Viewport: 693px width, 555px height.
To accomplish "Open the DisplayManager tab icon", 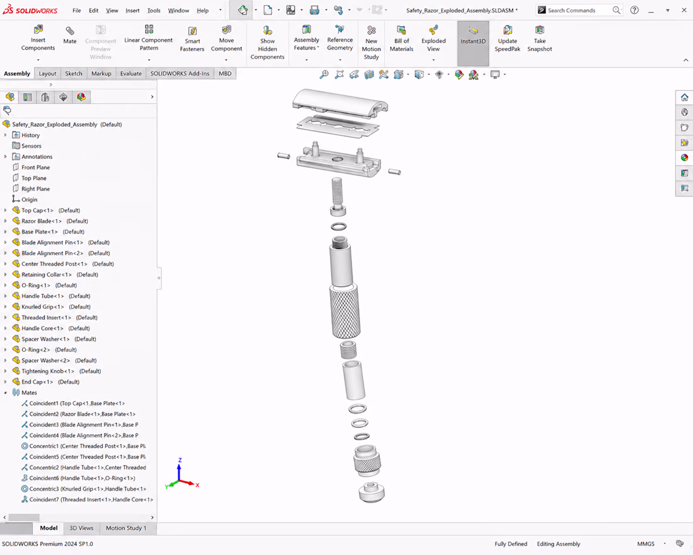I will (x=81, y=97).
